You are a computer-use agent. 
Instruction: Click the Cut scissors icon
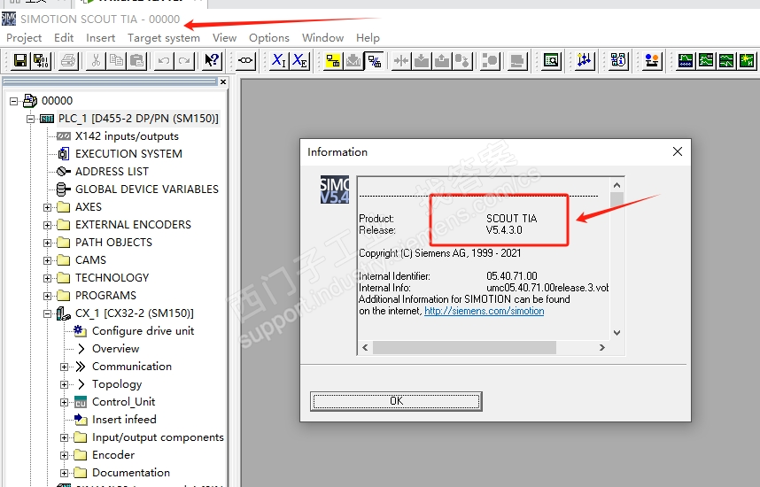(96, 60)
